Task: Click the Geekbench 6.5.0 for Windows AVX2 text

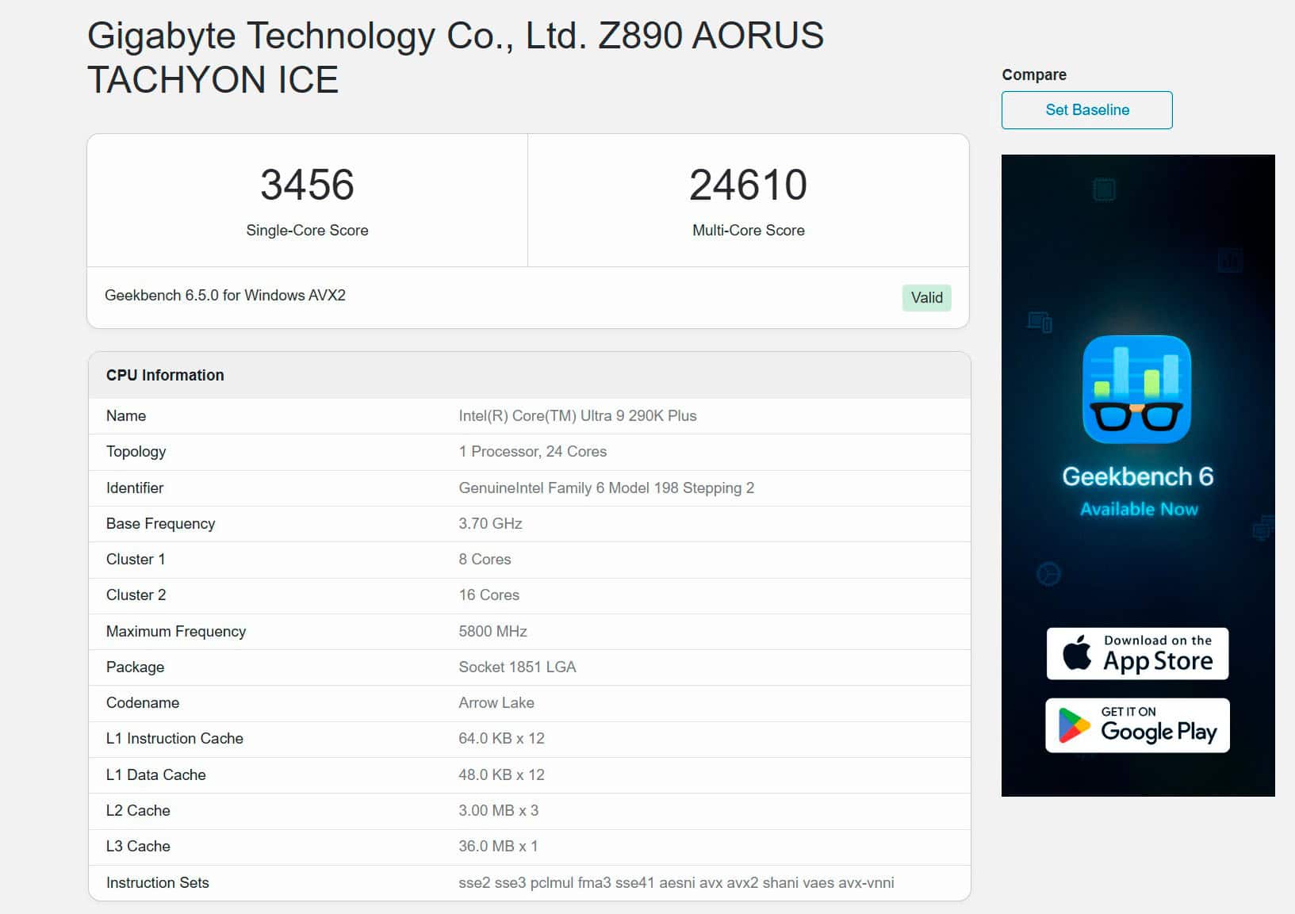Action: (x=226, y=295)
